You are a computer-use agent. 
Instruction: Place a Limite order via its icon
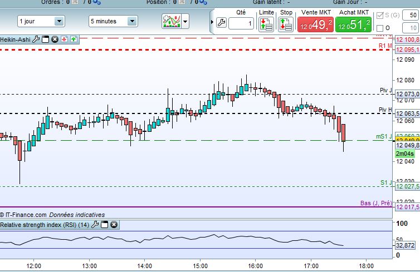[x=266, y=24]
